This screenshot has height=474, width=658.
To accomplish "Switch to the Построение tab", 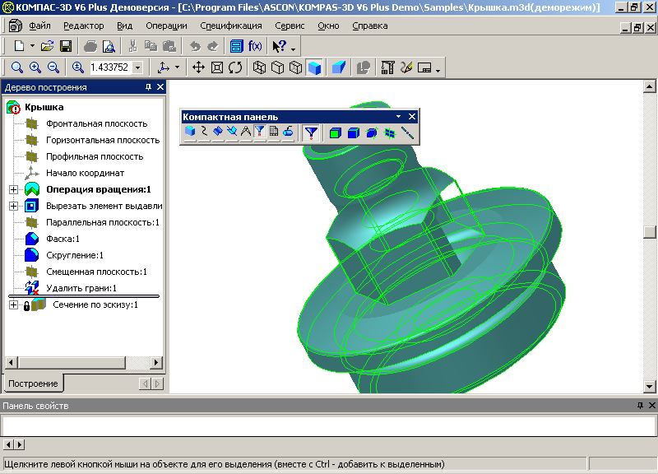I will click(x=33, y=383).
